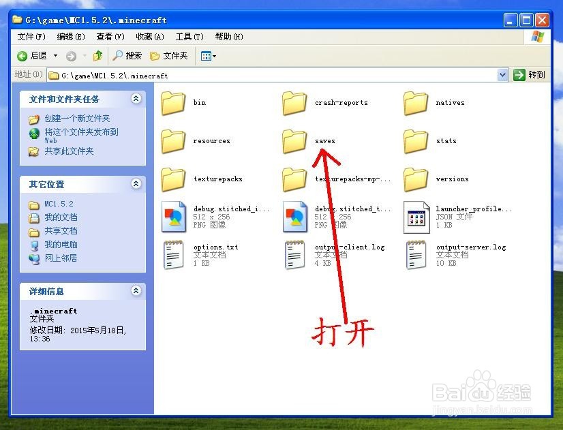The image size is (563, 430).
Task: Select launcher_profile JSON file icon
Action: (416, 217)
